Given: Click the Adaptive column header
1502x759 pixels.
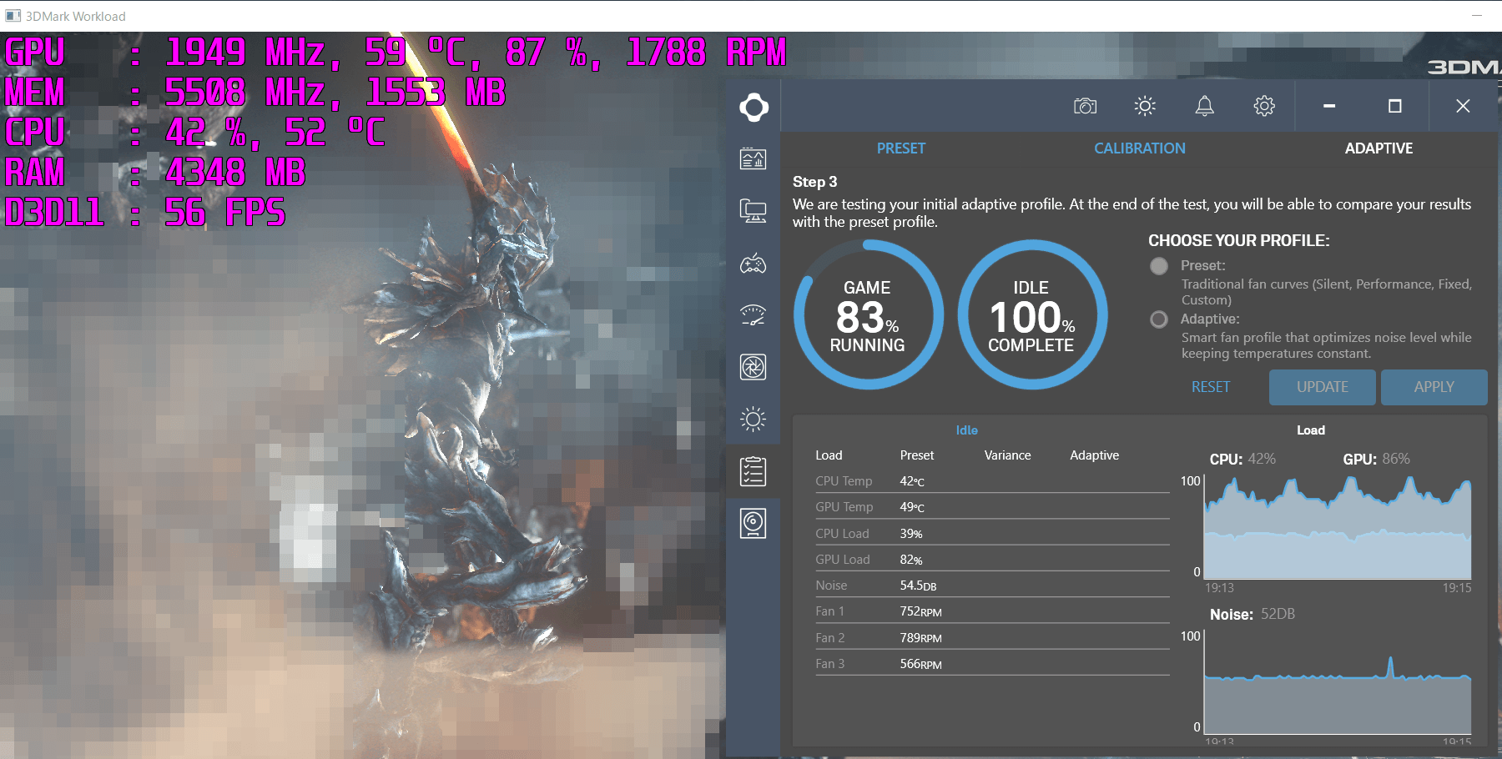Looking at the screenshot, I should click(x=1095, y=455).
